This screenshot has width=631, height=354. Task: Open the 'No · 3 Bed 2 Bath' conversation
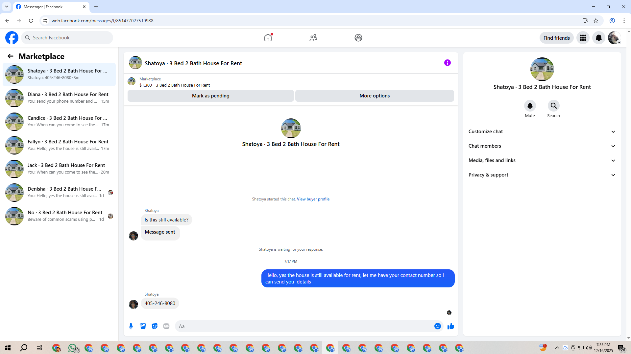click(x=59, y=216)
